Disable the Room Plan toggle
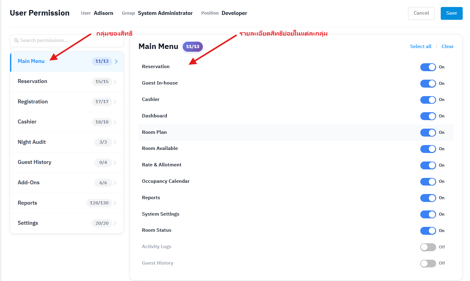 (428, 133)
